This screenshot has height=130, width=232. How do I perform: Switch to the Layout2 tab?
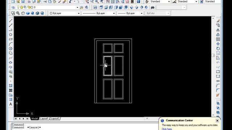55,118
